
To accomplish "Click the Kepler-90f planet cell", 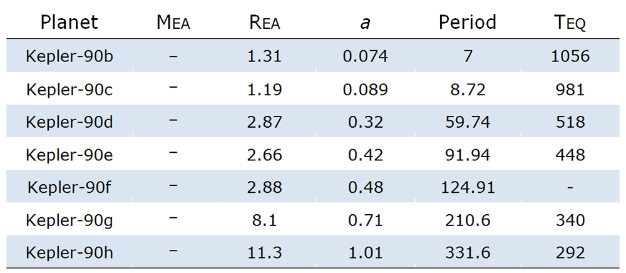I will point(69,187).
